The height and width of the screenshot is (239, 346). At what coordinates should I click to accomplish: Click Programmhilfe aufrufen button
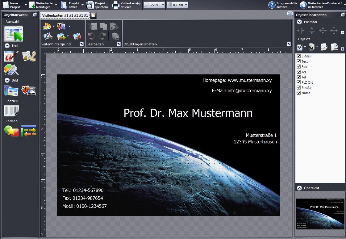tap(283, 5)
